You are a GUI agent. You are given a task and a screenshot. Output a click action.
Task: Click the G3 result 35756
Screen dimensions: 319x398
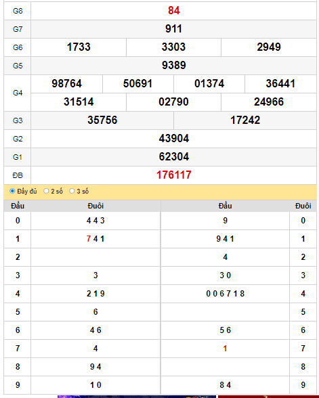pyautogui.click(x=102, y=120)
